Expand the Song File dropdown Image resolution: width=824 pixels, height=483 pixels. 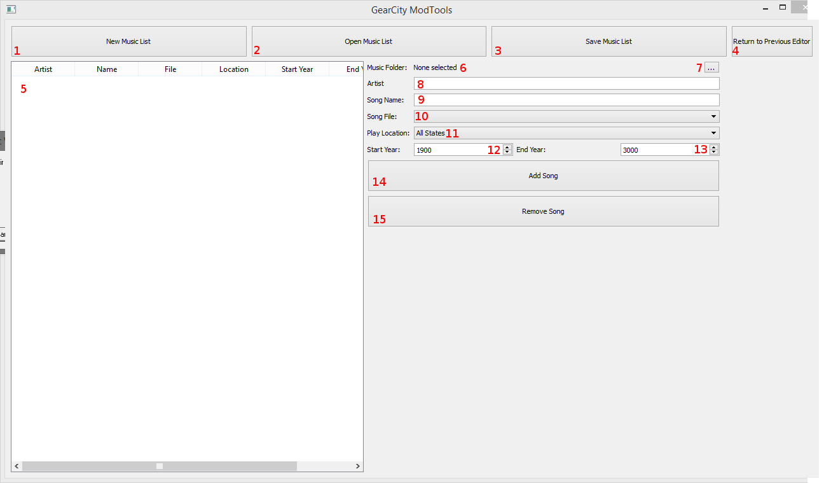click(x=566, y=116)
